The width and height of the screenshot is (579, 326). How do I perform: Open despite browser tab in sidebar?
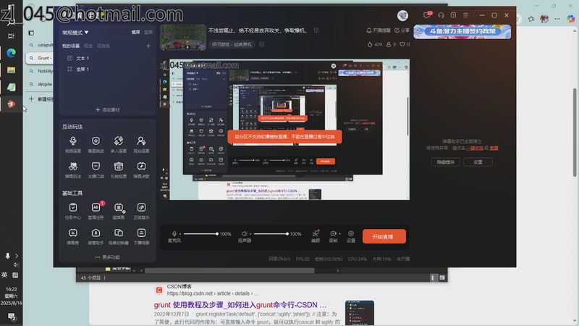(40, 84)
